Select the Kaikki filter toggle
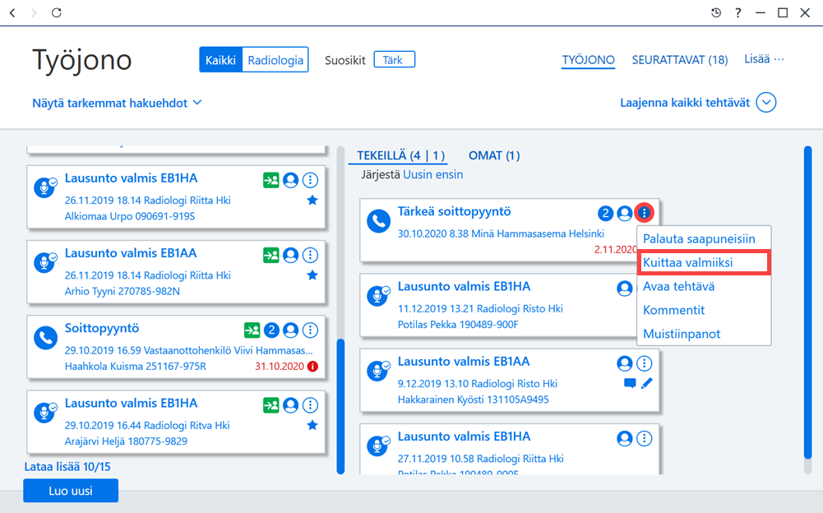The height and width of the screenshot is (513, 823). (x=220, y=60)
